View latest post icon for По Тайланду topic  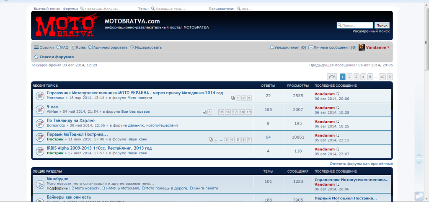[x=338, y=121]
